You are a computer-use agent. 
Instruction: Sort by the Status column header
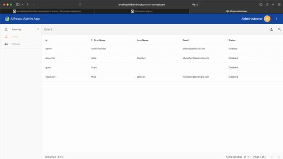(232, 40)
